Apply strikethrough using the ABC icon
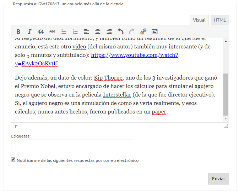The width and height of the screenshot is (239, 193). click(x=52, y=31)
